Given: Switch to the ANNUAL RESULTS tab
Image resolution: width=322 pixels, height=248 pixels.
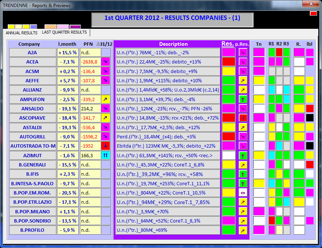Looking at the screenshot, I should [x=21, y=33].
